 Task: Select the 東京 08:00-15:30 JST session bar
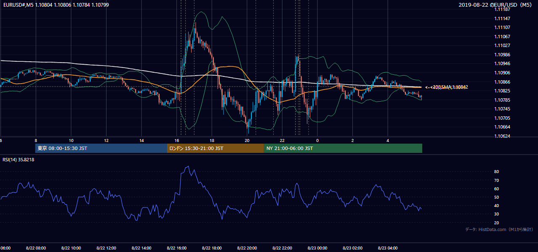click(101, 148)
